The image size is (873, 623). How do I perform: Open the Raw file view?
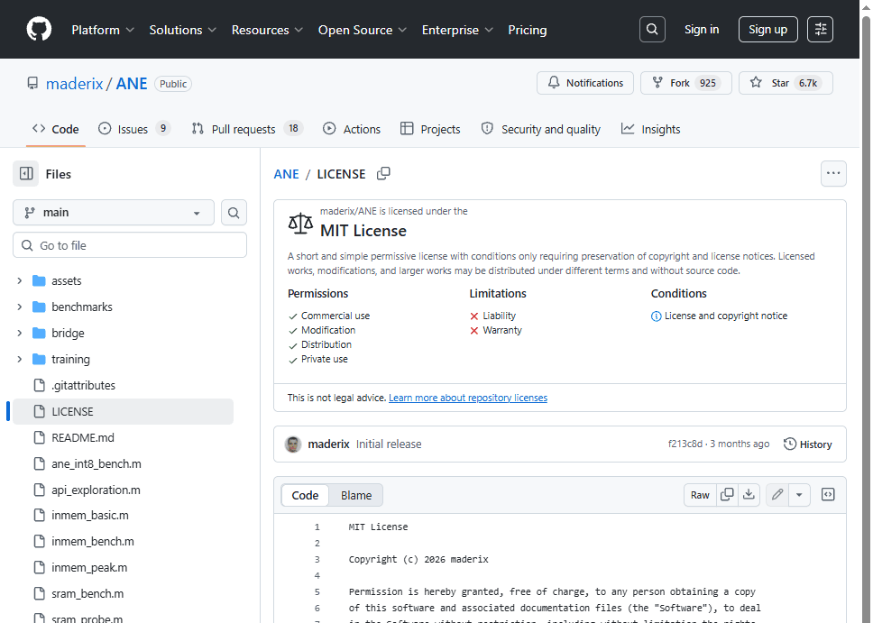700,494
